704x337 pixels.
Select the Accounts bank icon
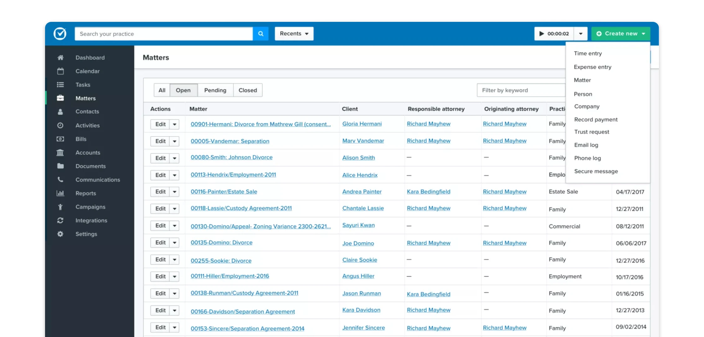(x=60, y=152)
